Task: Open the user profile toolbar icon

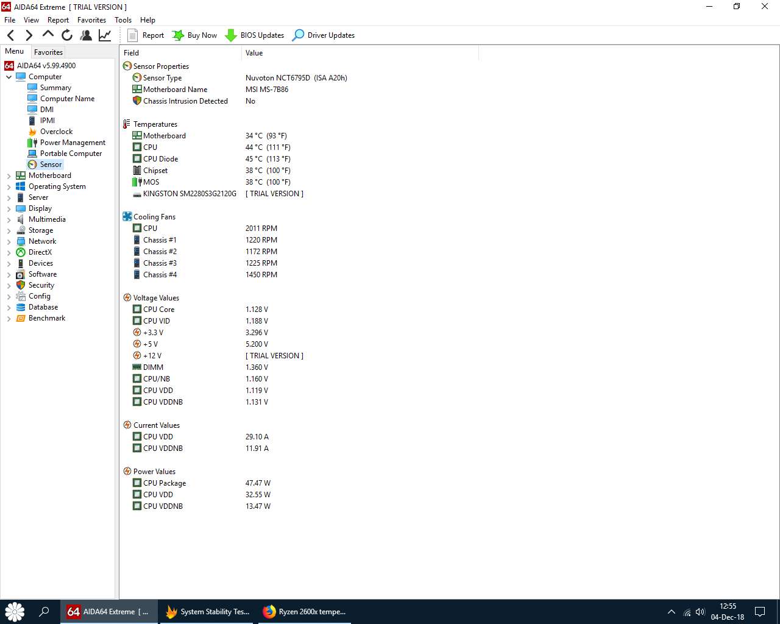Action: [86, 35]
